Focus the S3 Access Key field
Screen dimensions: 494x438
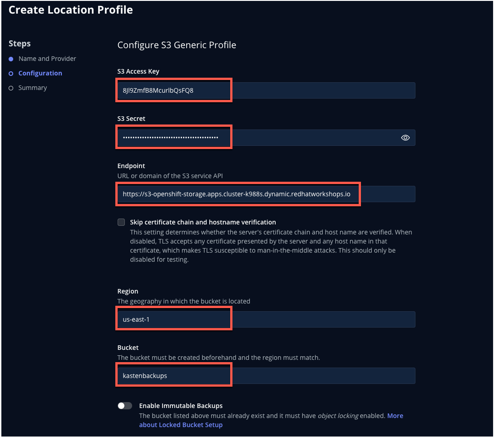point(266,90)
